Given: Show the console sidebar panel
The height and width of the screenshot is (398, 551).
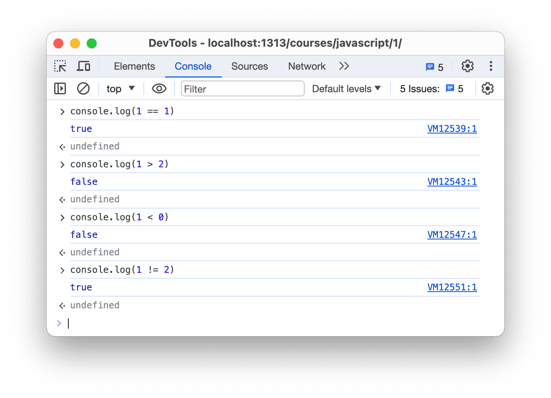Looking at the screenshot, I should tap(60, 88).
